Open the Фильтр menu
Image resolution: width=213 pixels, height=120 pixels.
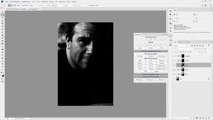52,2
